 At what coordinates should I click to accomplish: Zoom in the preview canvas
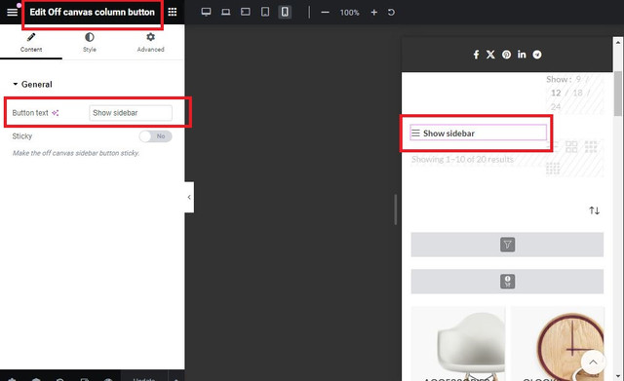click(374, 13)
